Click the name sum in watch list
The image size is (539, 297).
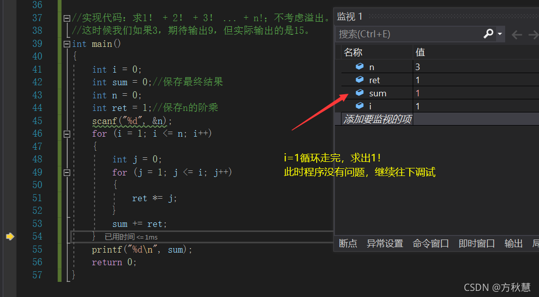[377, 93]
